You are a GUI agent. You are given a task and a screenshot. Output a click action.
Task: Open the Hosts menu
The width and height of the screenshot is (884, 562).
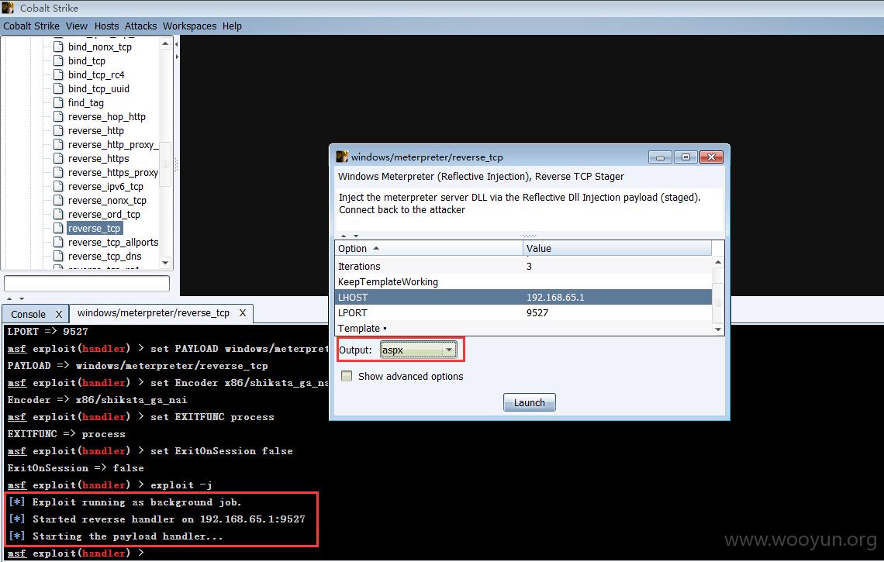(106, 26)
